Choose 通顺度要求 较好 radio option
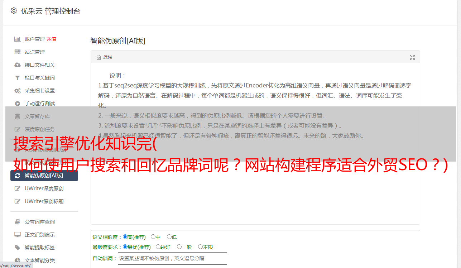 tap(158, 247)
